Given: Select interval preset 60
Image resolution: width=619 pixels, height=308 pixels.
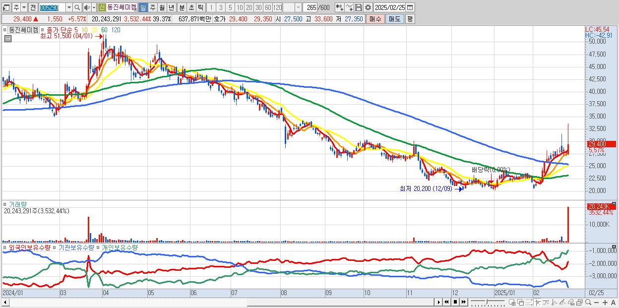Looking at the screenshot, I should 268,7.
